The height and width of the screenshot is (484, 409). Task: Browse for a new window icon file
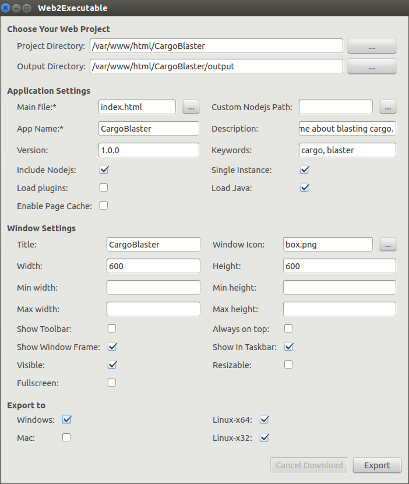coord(387,244)
